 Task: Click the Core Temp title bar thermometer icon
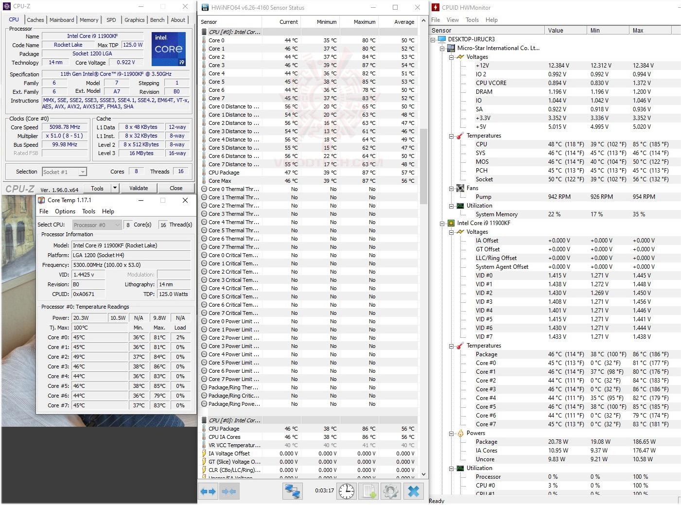pos(41,200)
